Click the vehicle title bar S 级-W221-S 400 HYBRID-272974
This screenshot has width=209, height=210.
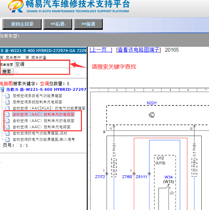point(43,51)
